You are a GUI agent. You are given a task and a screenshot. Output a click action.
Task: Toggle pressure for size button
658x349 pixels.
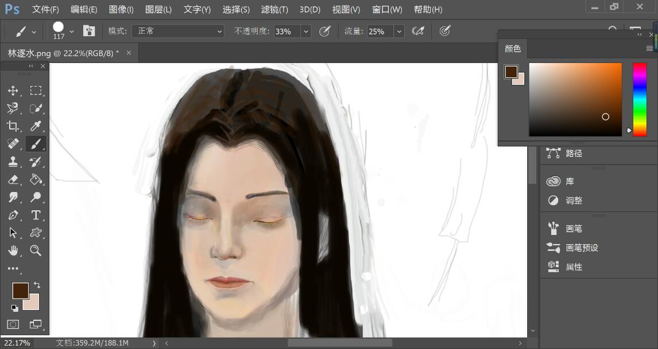pyautogui.click(x=445, y=31)
